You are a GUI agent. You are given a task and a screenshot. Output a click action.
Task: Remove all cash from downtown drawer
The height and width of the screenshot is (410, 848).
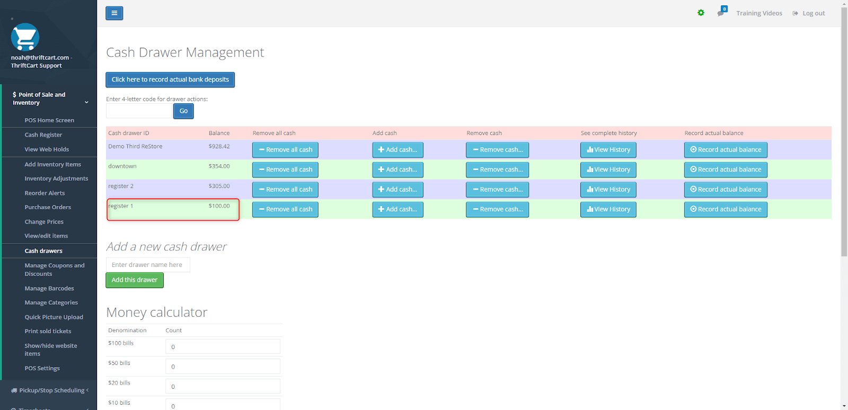285,170
